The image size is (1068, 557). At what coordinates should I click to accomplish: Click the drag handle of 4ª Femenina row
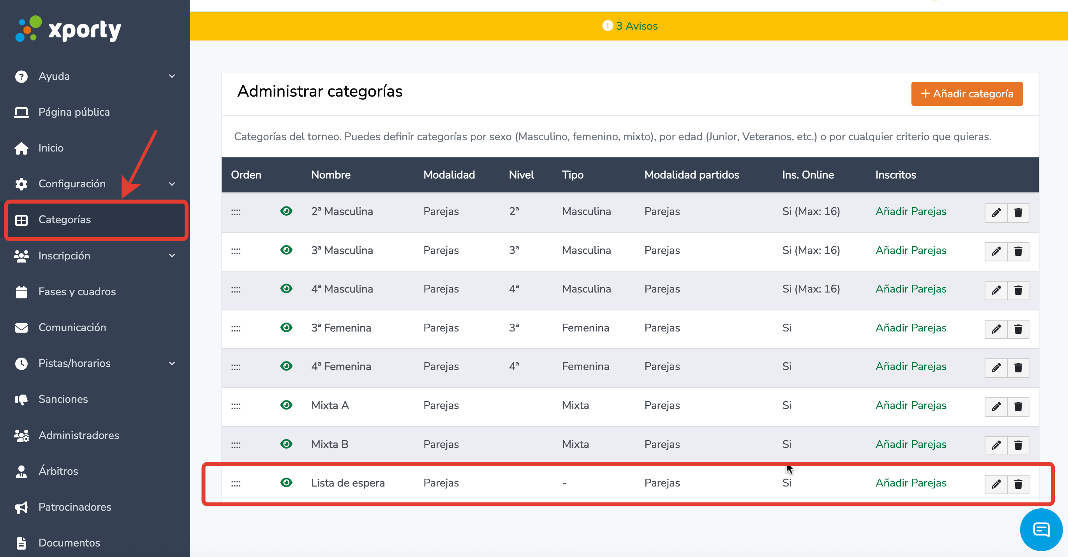(x=236, y=367)
